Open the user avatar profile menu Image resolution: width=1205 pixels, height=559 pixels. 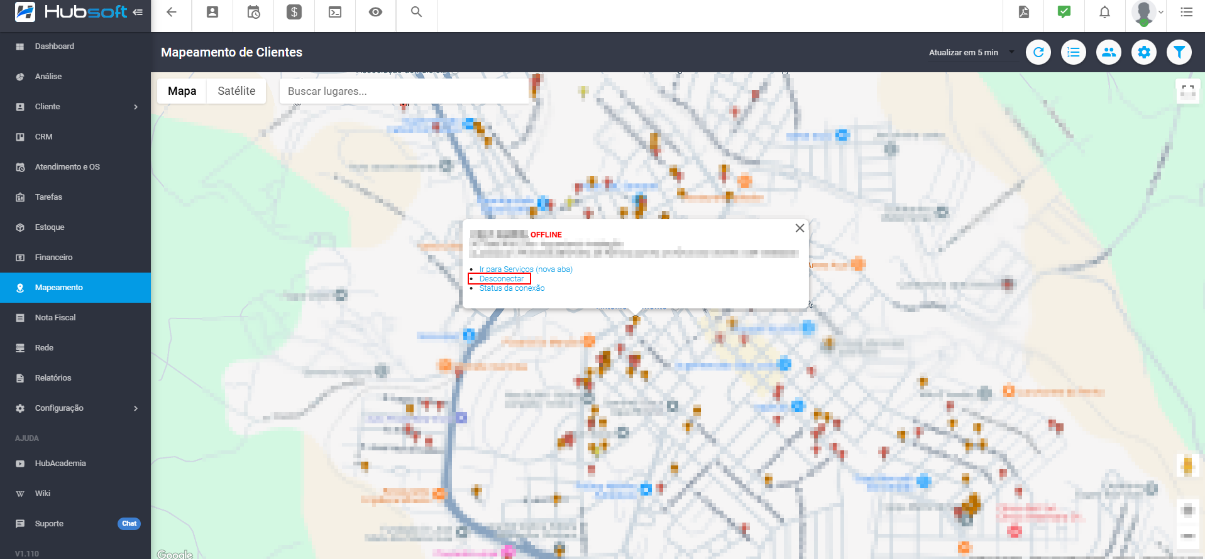click(x=1147, y=13)
